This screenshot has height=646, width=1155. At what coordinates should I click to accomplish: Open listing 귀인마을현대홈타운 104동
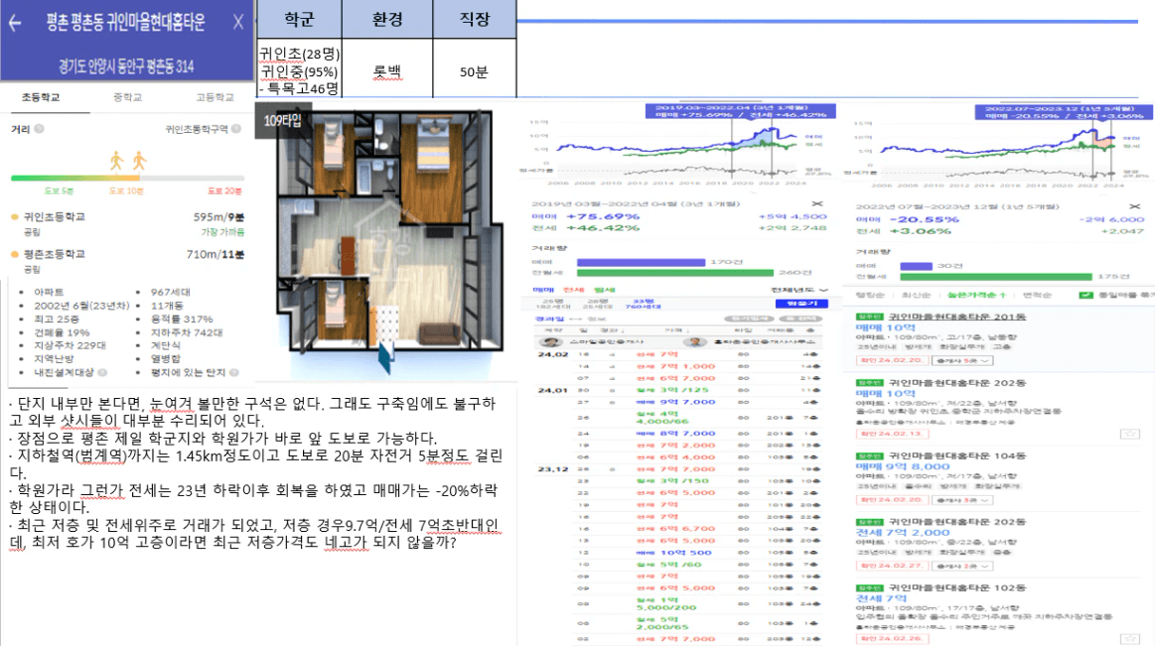coord(957,455)
